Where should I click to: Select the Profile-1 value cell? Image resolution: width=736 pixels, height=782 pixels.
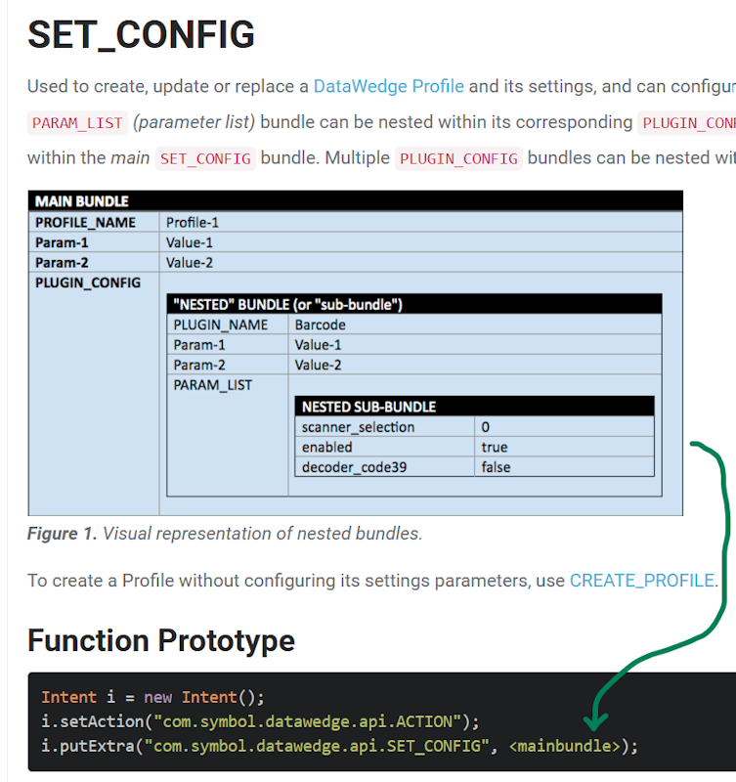[193, 223]
